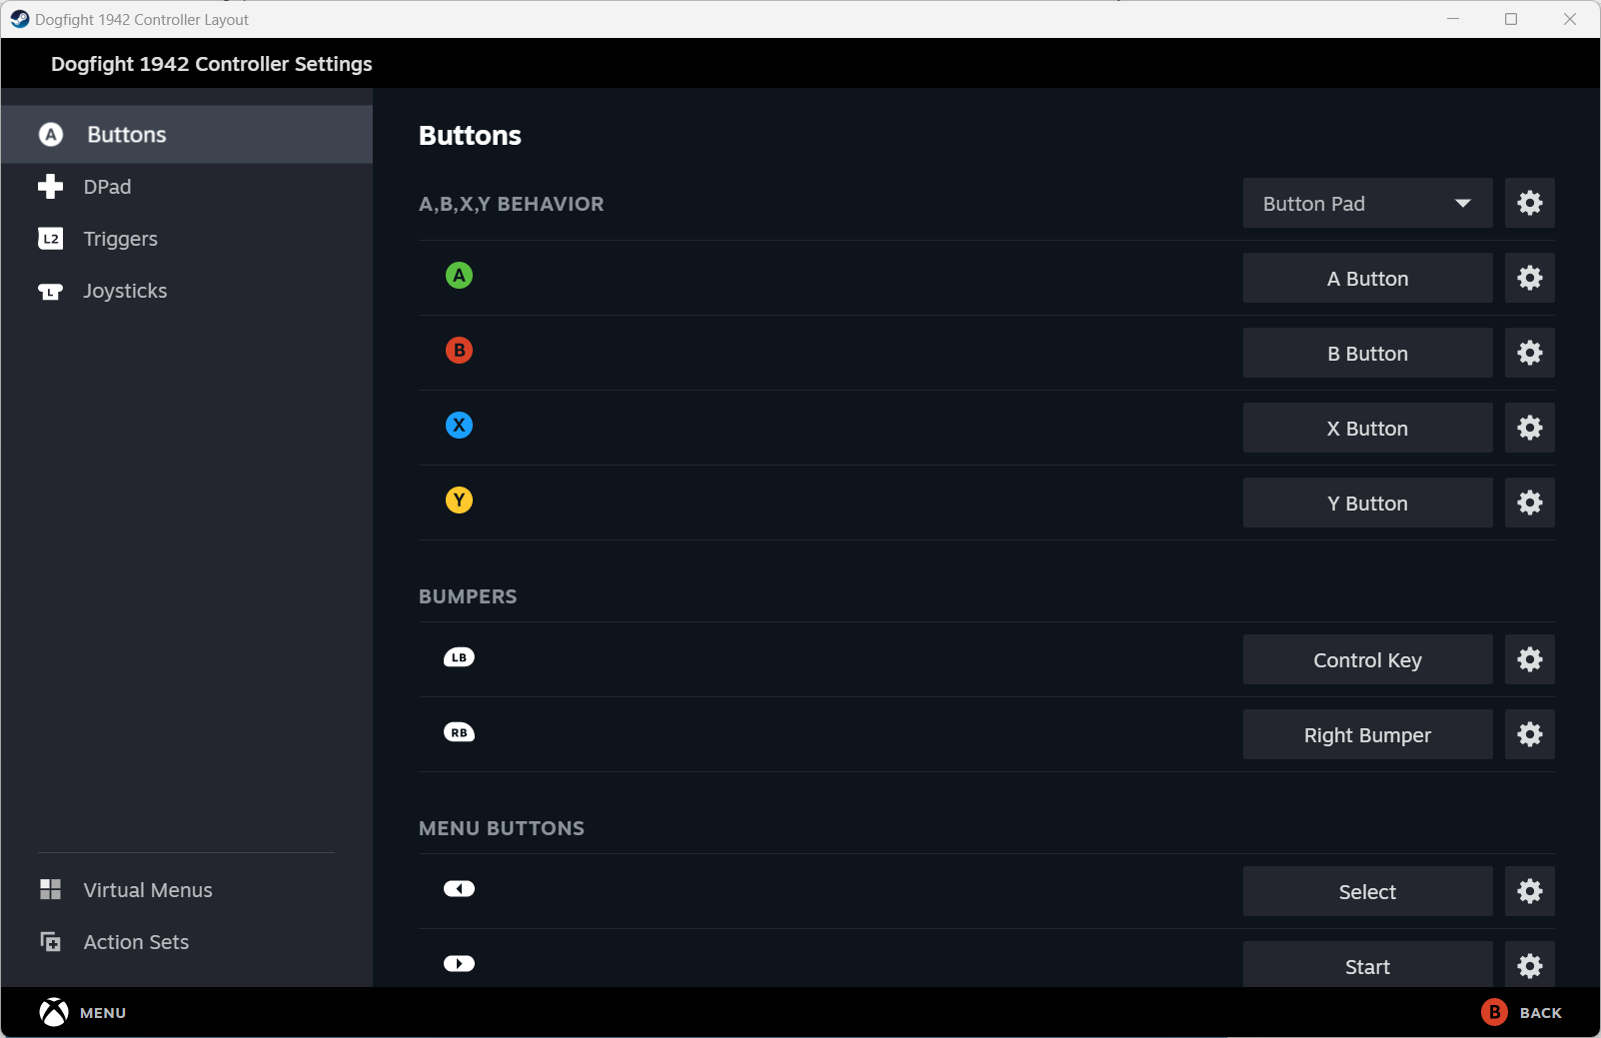The height and width of the screenshot is (1038, 1601).
Task: Minimize the Controller Layout window
Action: tap(1453, 19)
